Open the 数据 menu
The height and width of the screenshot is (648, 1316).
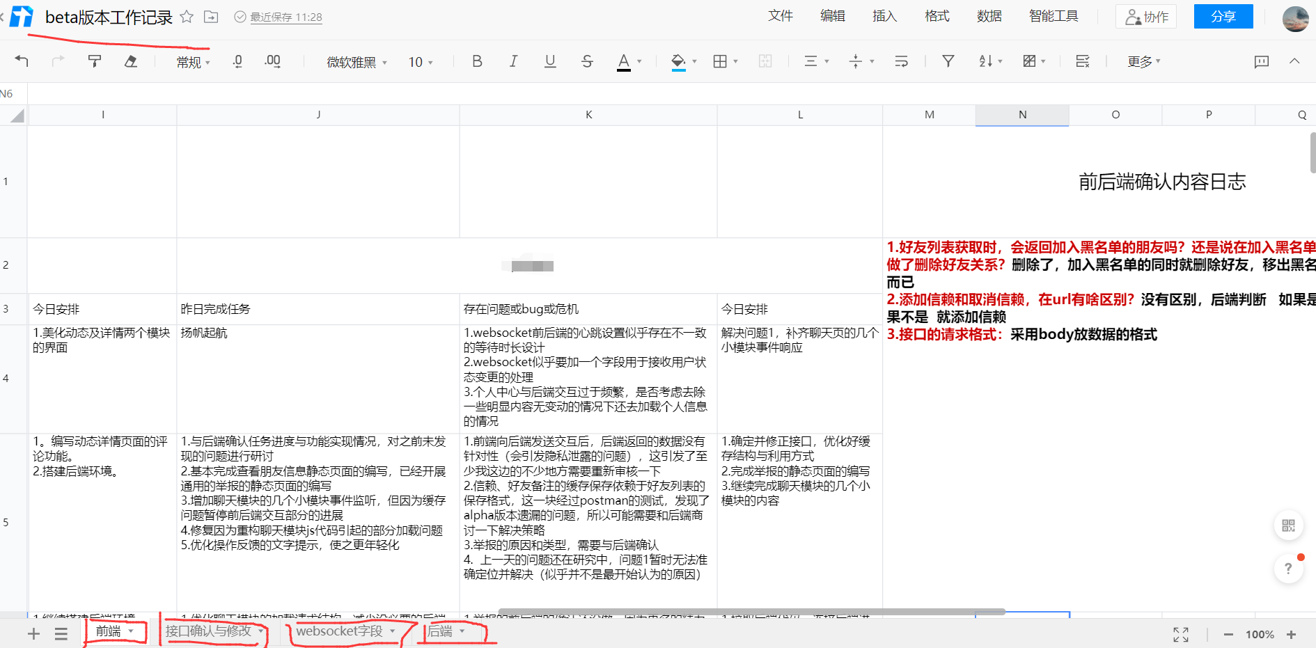989,16
